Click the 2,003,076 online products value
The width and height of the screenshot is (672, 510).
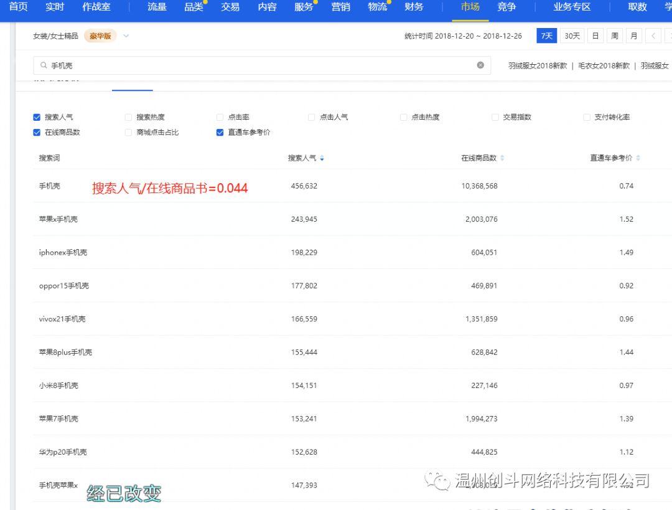click(x=481, y=219)
